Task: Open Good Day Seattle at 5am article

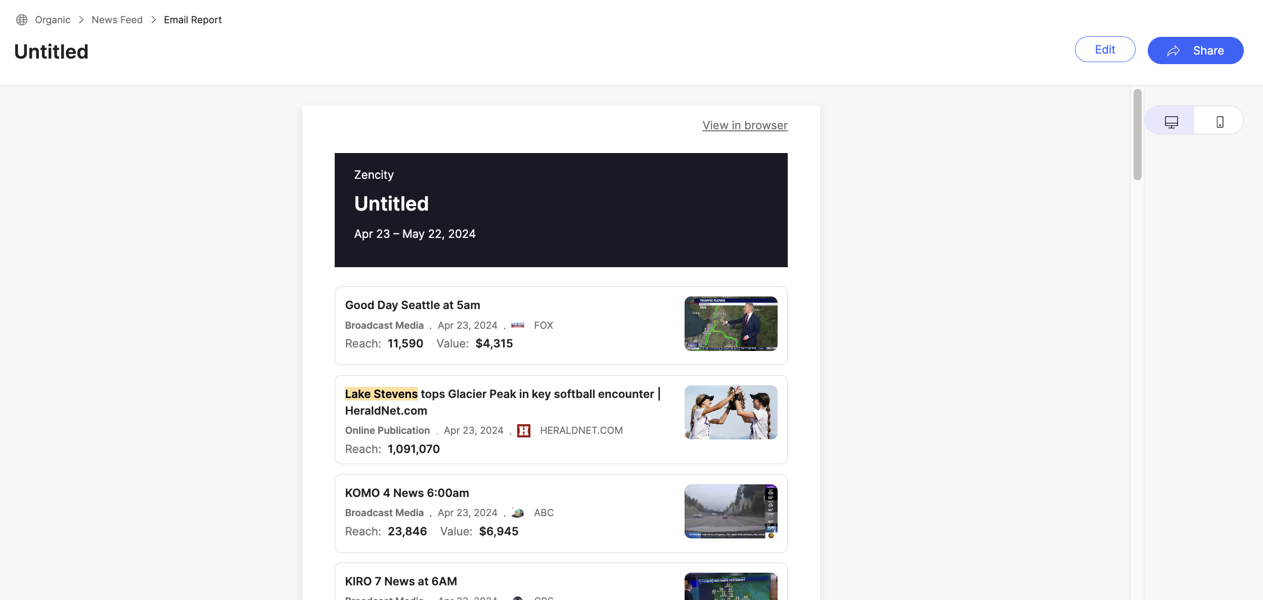Action: (x=413, y=305)
